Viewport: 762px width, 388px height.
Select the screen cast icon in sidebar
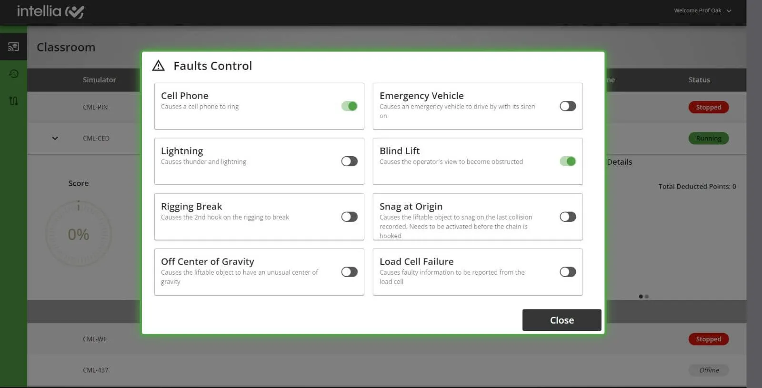coord(13,46)
